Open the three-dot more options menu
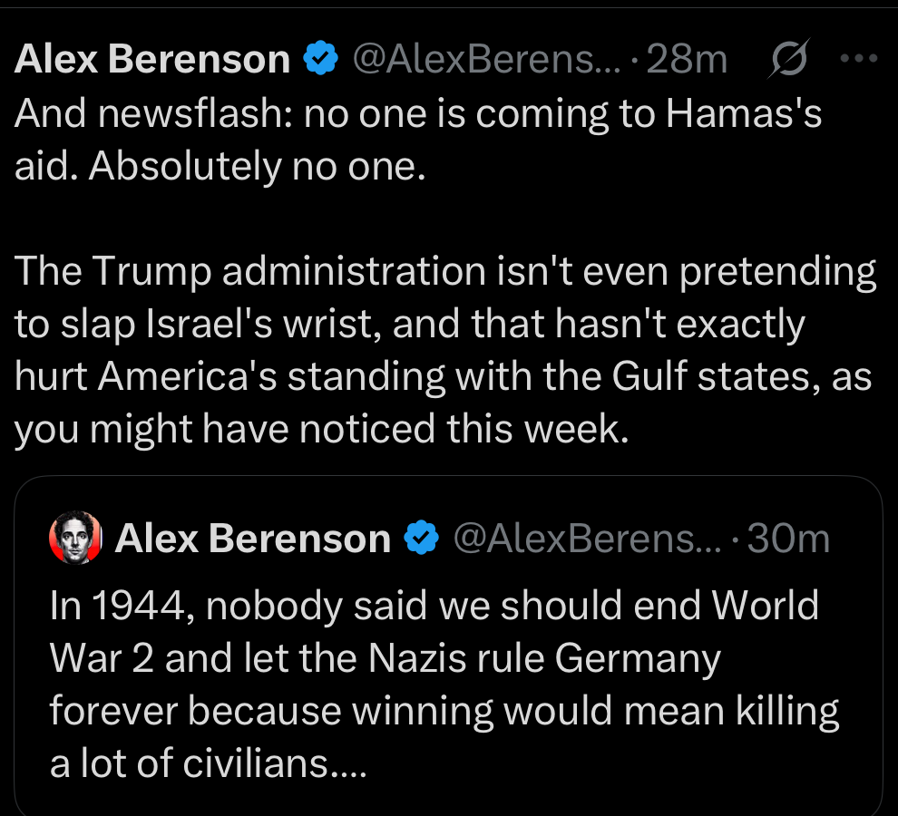Screen dimensions: 898x816 coord(859,60)
